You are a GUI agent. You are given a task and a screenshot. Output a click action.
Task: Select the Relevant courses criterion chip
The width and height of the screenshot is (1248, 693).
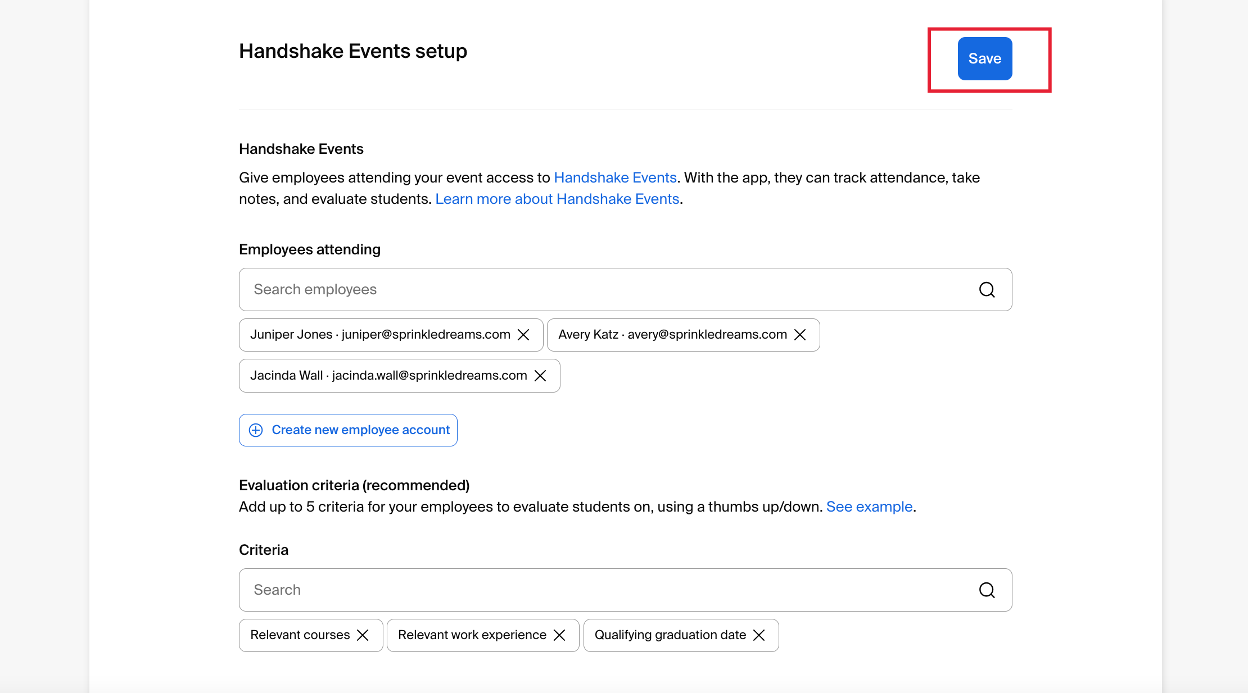point(301,635)
